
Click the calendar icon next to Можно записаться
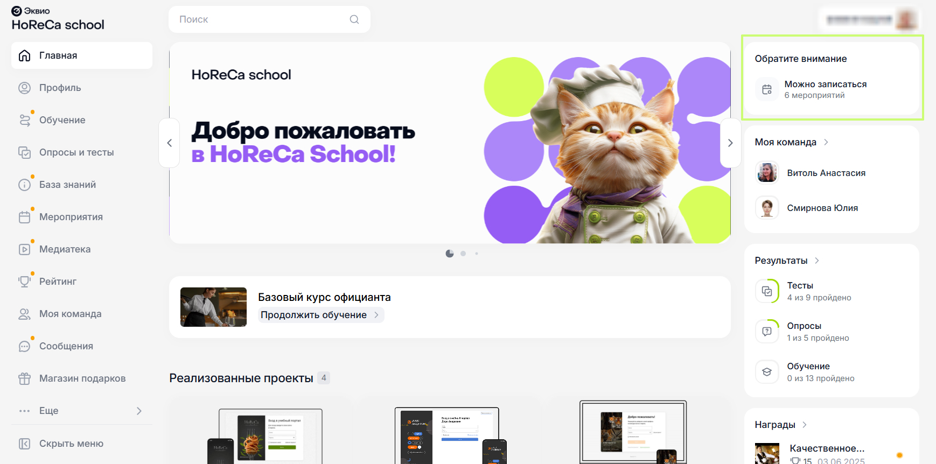[767, 89]
